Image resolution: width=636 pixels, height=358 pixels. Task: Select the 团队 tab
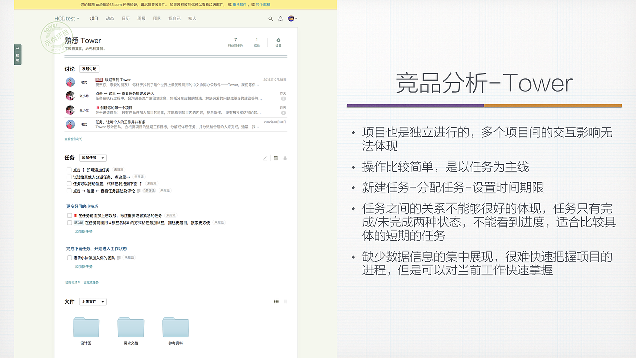point(157,18)
